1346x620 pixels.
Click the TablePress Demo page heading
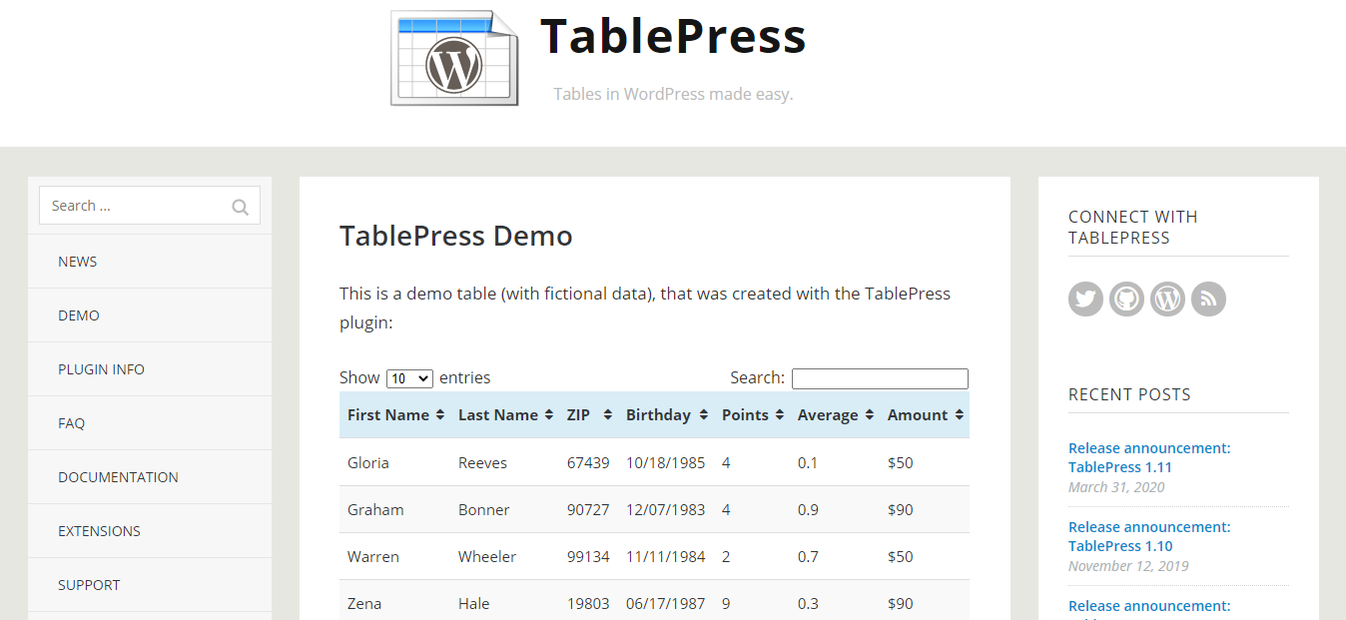pyautogui.click(x=456, y=236)
